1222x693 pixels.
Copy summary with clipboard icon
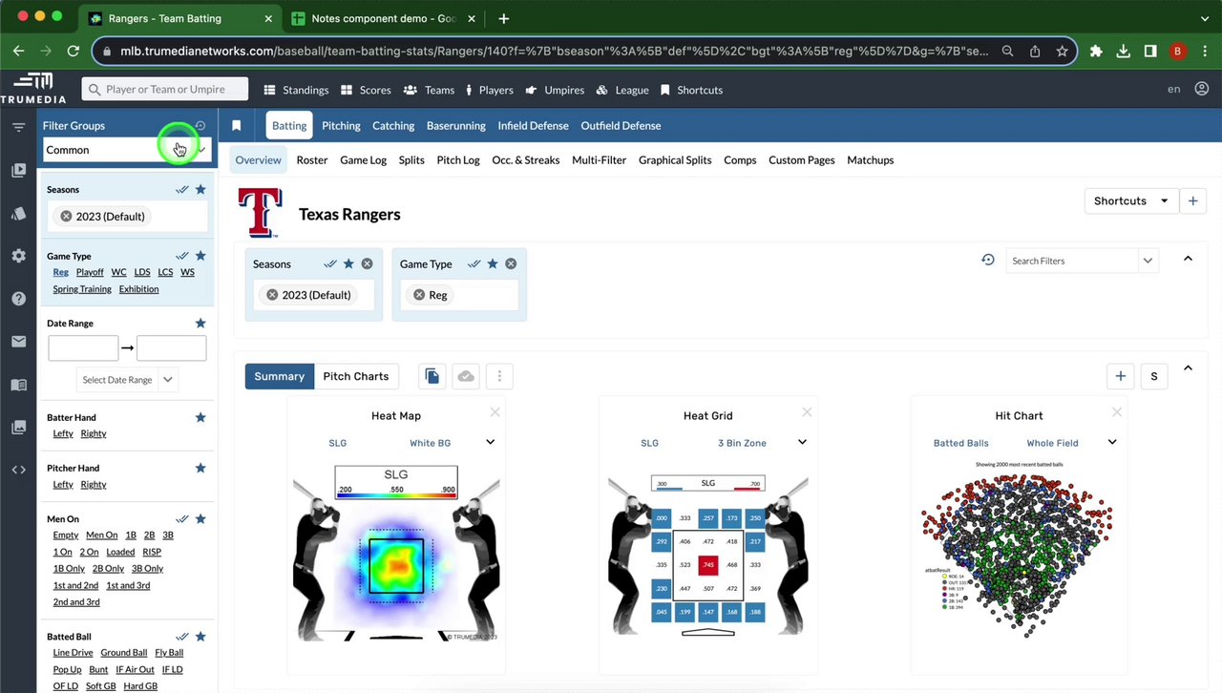[432, 376]
